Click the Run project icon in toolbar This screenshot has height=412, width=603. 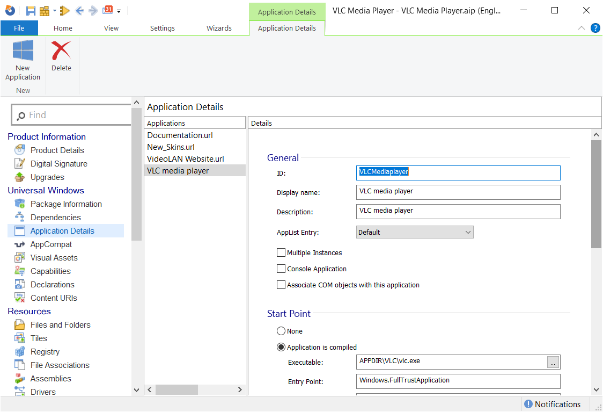(65, 11)
